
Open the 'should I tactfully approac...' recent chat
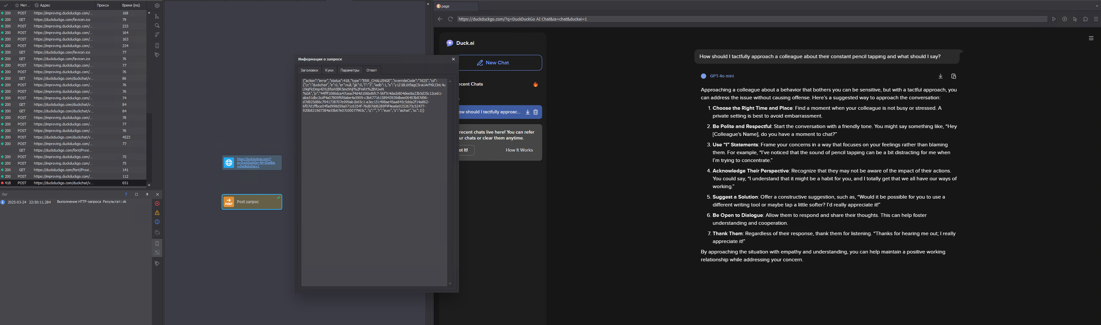[x=489, y=112]
